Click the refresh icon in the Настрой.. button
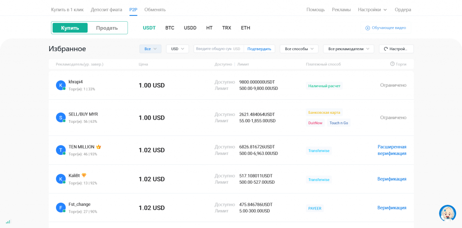This screenshot has height=228, width=462. [386, 49]
